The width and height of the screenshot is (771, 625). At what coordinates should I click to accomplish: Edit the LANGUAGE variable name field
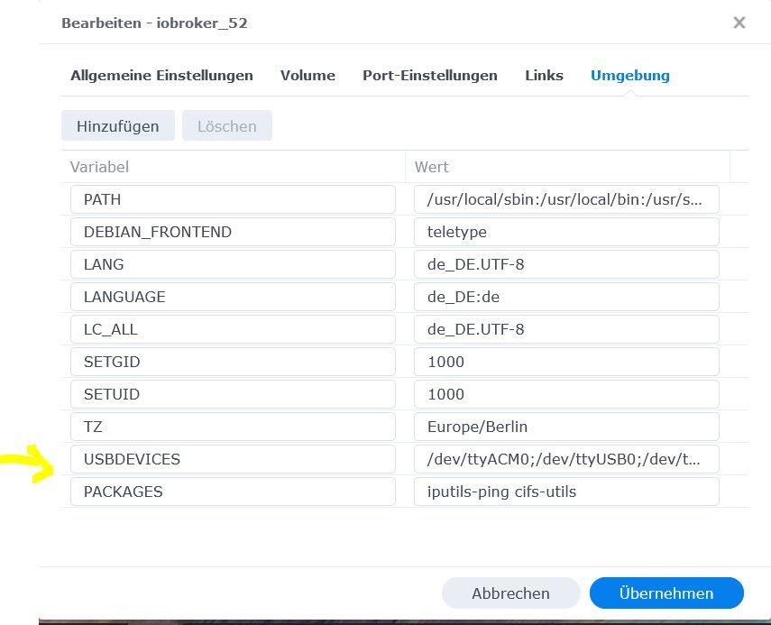pyautogui.click(x=233, y=297)
